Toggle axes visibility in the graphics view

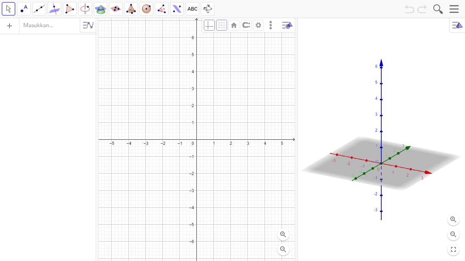point(209,25)
